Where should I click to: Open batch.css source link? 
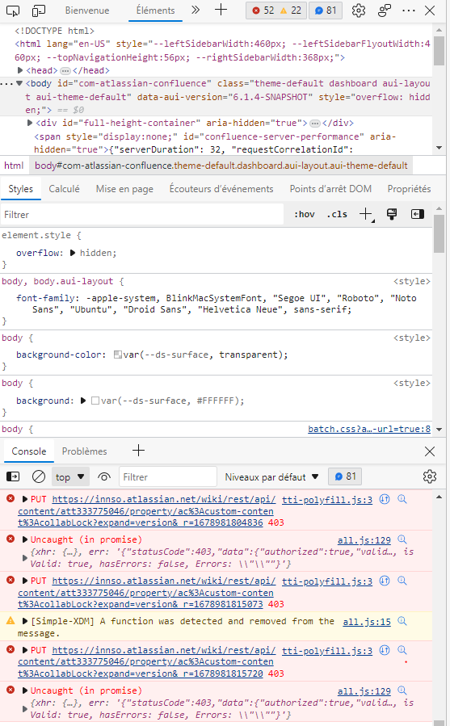click(x=369, y=429)
